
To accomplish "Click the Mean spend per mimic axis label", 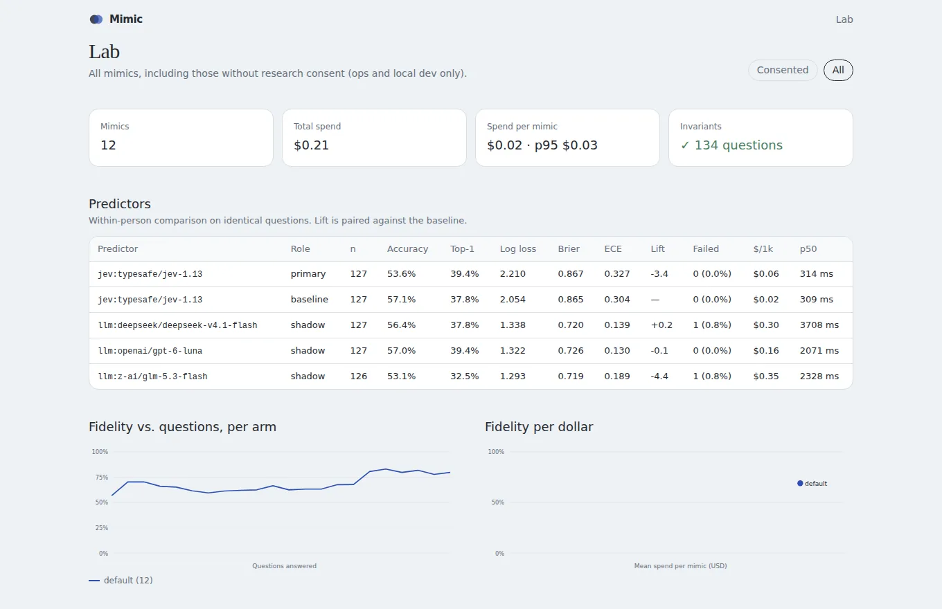I will pyautogui.click(x=680, y=566).
